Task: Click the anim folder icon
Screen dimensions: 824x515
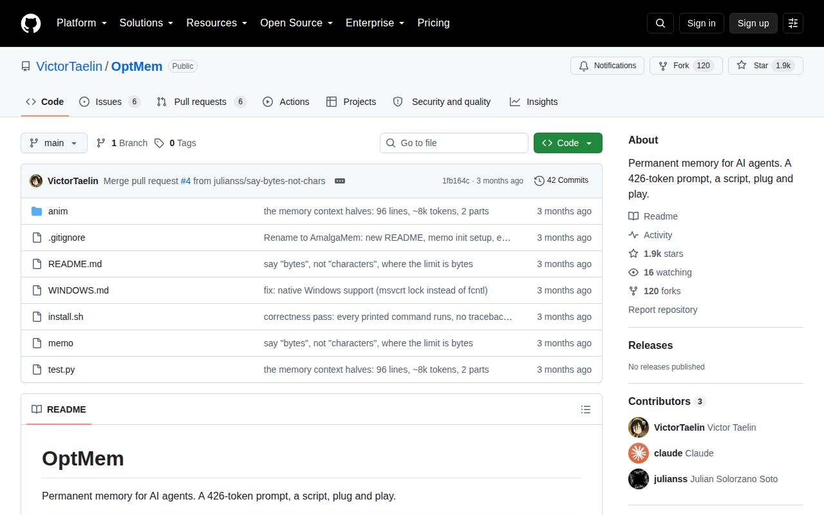Action: (x=37, y=211)
